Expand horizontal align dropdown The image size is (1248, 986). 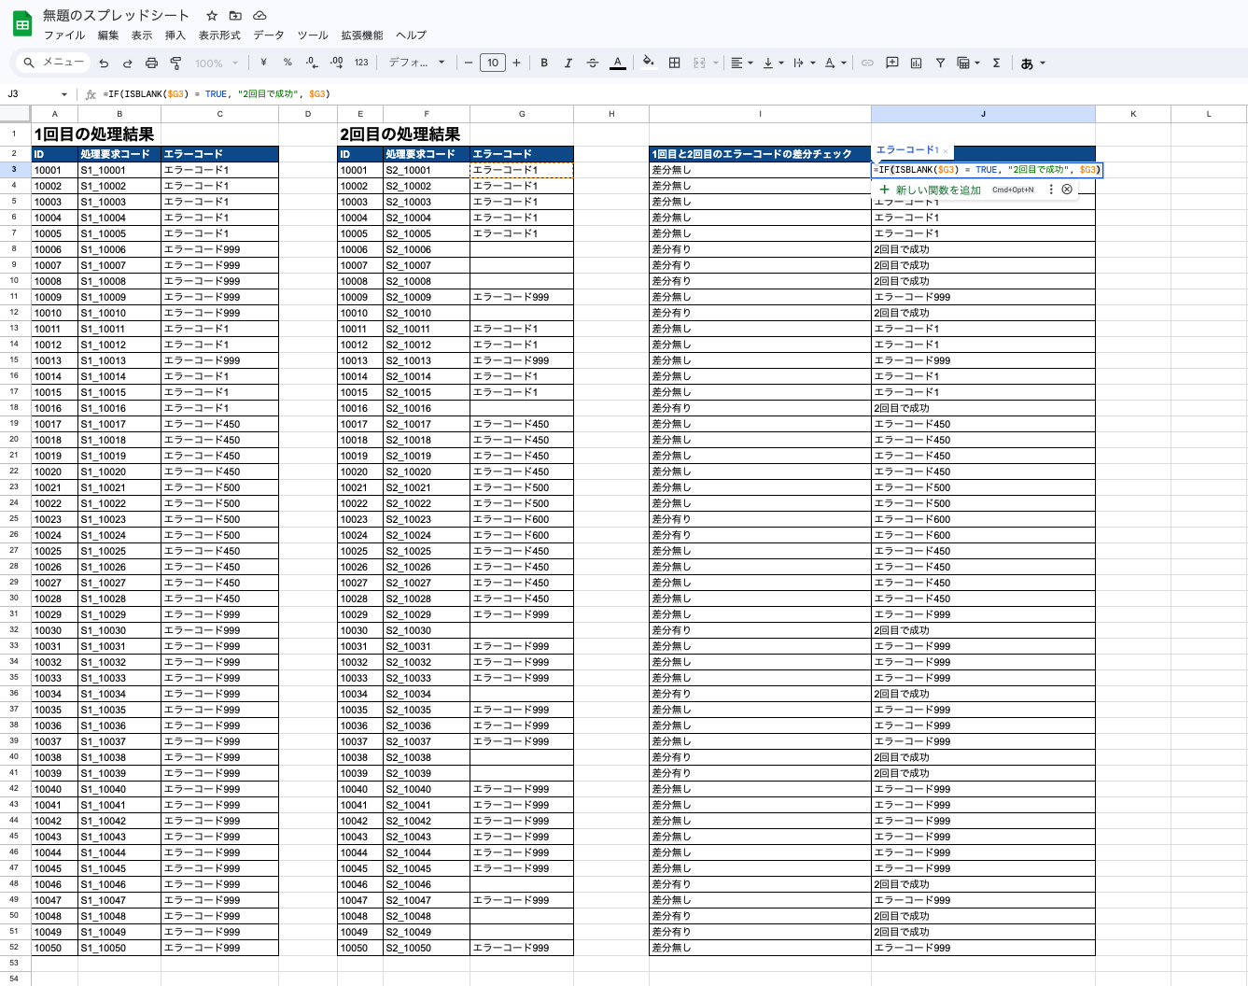pyautogui.click(x=750, y=63)
